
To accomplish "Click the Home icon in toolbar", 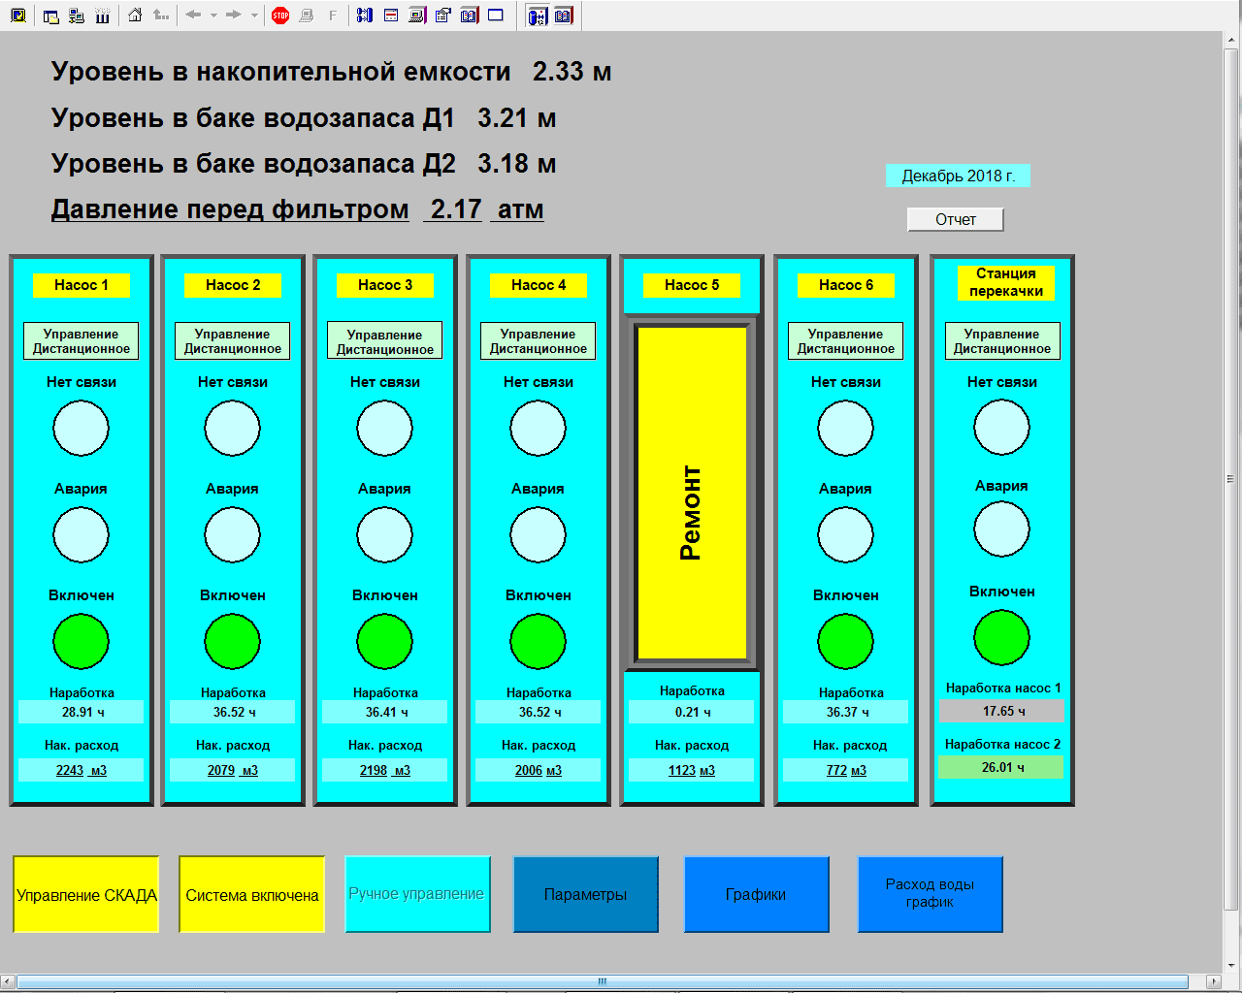I will [x=135, y=16].
